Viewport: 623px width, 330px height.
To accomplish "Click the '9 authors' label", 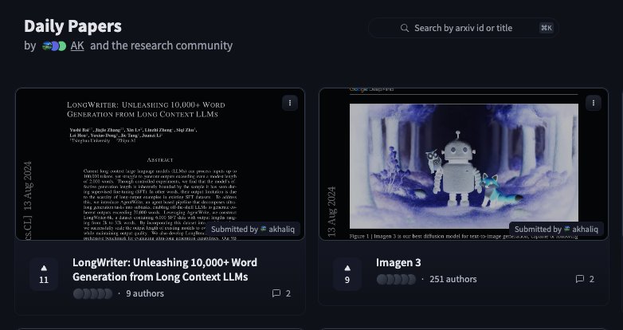I will [x=145, y=293].
